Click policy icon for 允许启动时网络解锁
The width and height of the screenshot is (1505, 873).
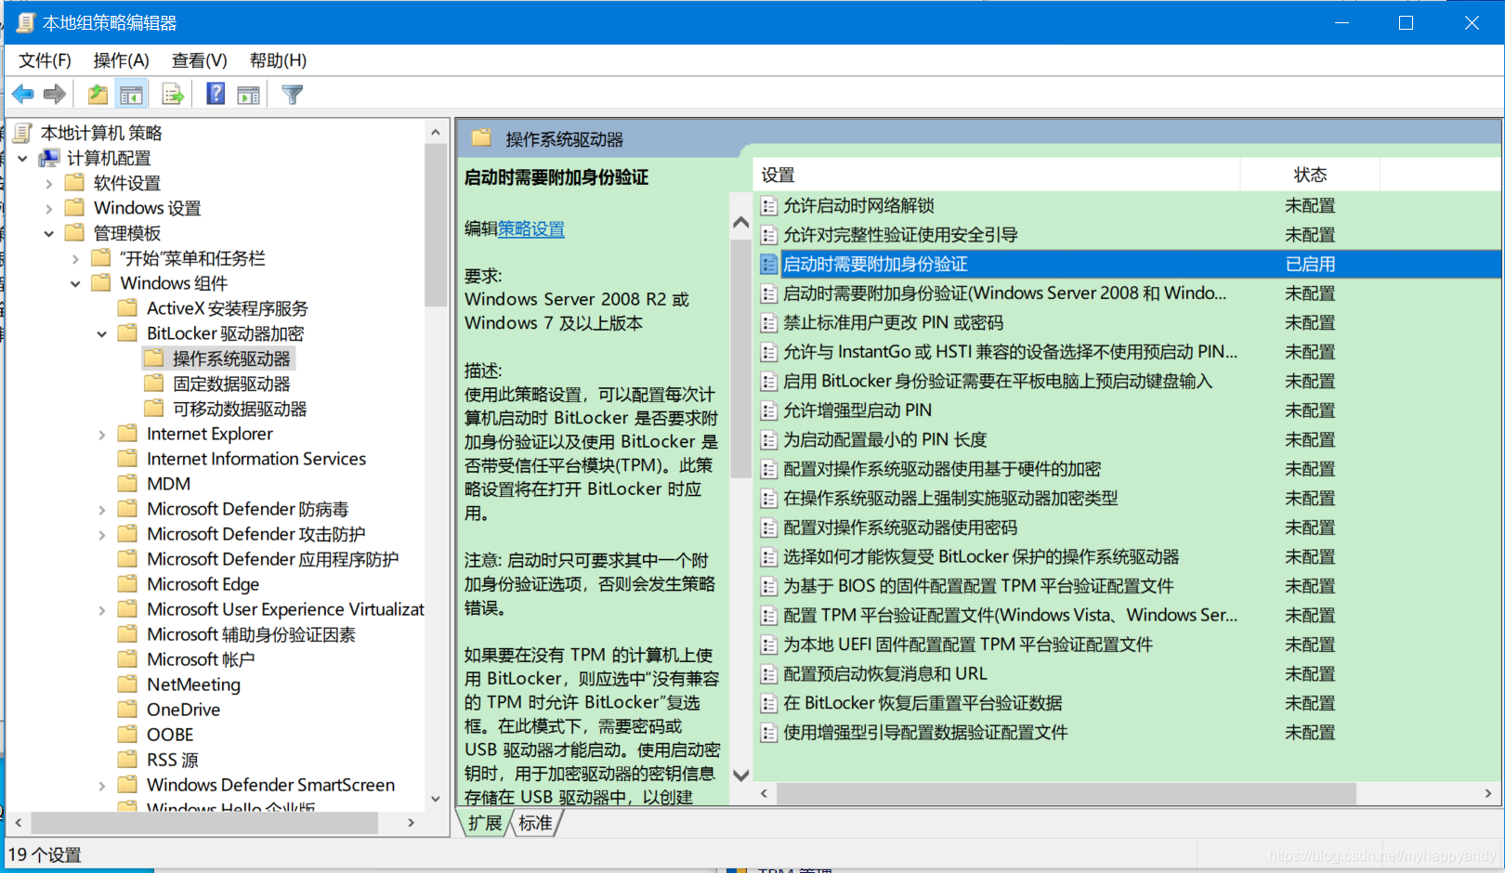click(x=768, y=206)
